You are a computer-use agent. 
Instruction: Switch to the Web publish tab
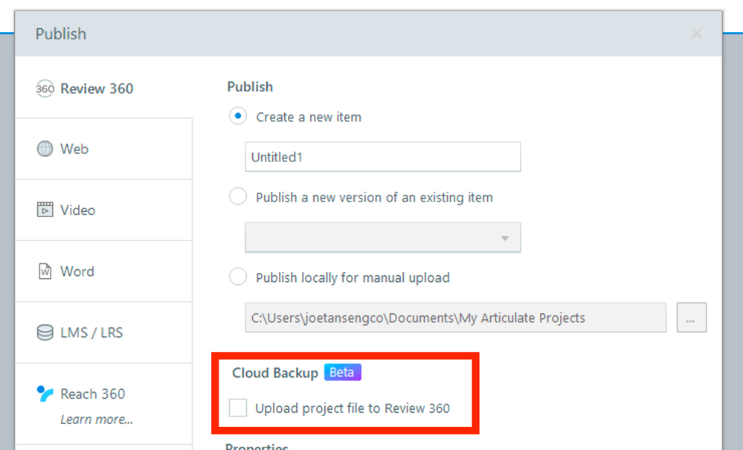pyautogui.click(x=74, y=149)
